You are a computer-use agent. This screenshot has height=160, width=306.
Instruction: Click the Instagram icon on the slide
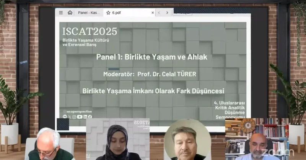click(x=74, y=117)
